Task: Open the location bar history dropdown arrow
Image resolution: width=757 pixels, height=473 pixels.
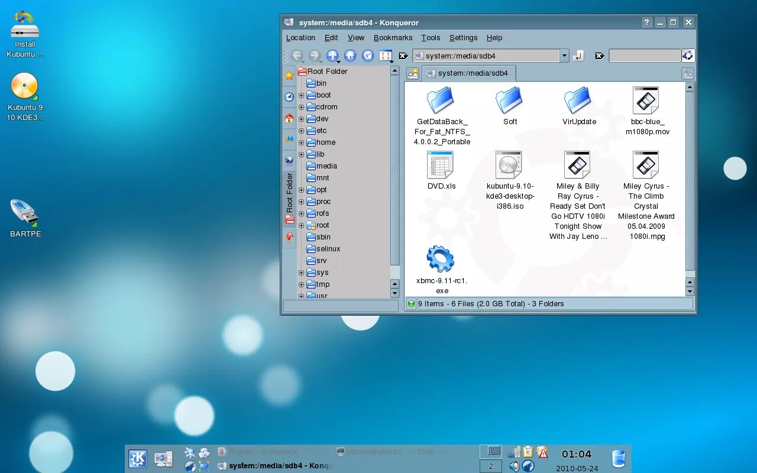Action: (x=564, y=56)
